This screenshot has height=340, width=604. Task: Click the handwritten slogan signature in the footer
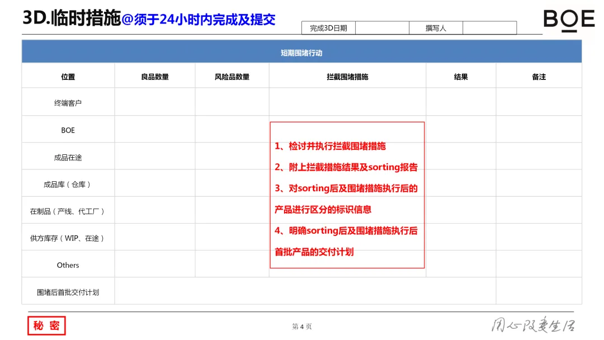[533, 325]
